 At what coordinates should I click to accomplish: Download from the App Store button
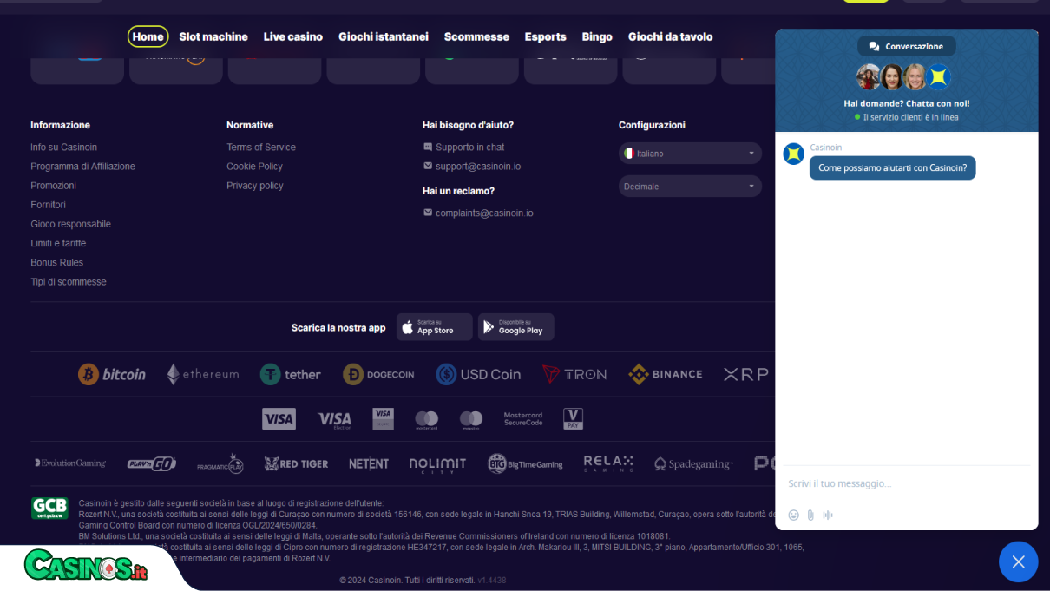435,327
